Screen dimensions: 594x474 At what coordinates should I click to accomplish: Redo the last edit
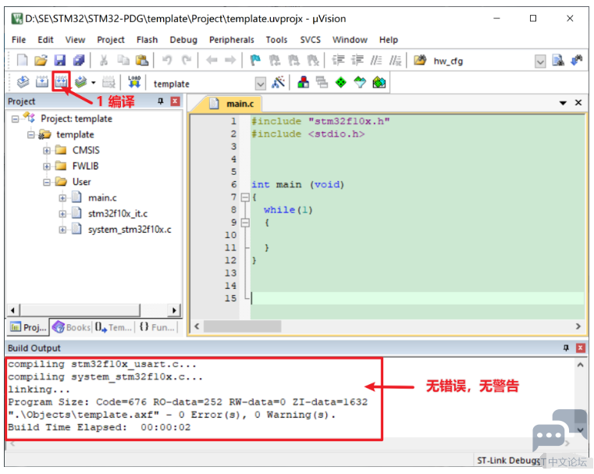click(x=187, y=60)
